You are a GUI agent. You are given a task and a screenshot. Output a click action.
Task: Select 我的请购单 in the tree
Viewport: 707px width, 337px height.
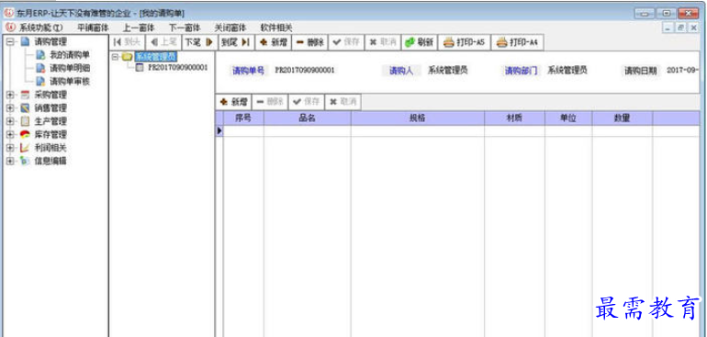point(70,55)
